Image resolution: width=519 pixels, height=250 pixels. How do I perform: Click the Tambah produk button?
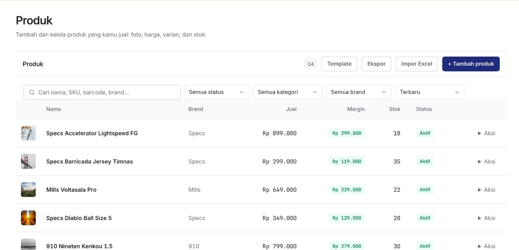coord(471,64)
